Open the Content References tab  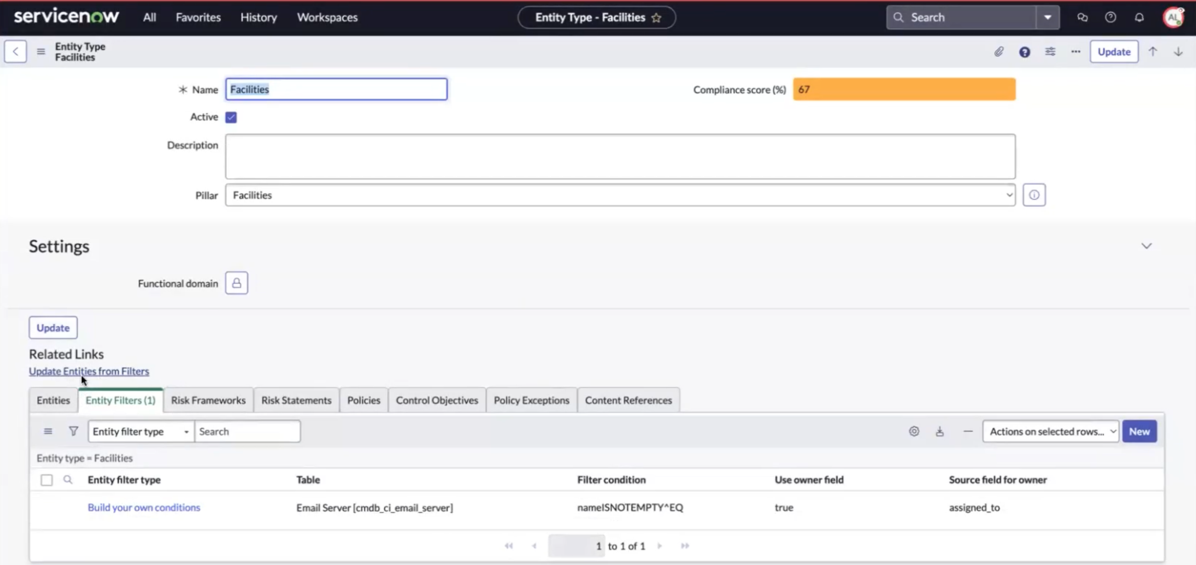[629, 400]
